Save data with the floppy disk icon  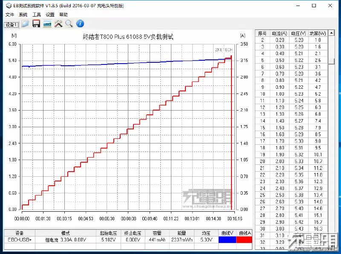36,24
